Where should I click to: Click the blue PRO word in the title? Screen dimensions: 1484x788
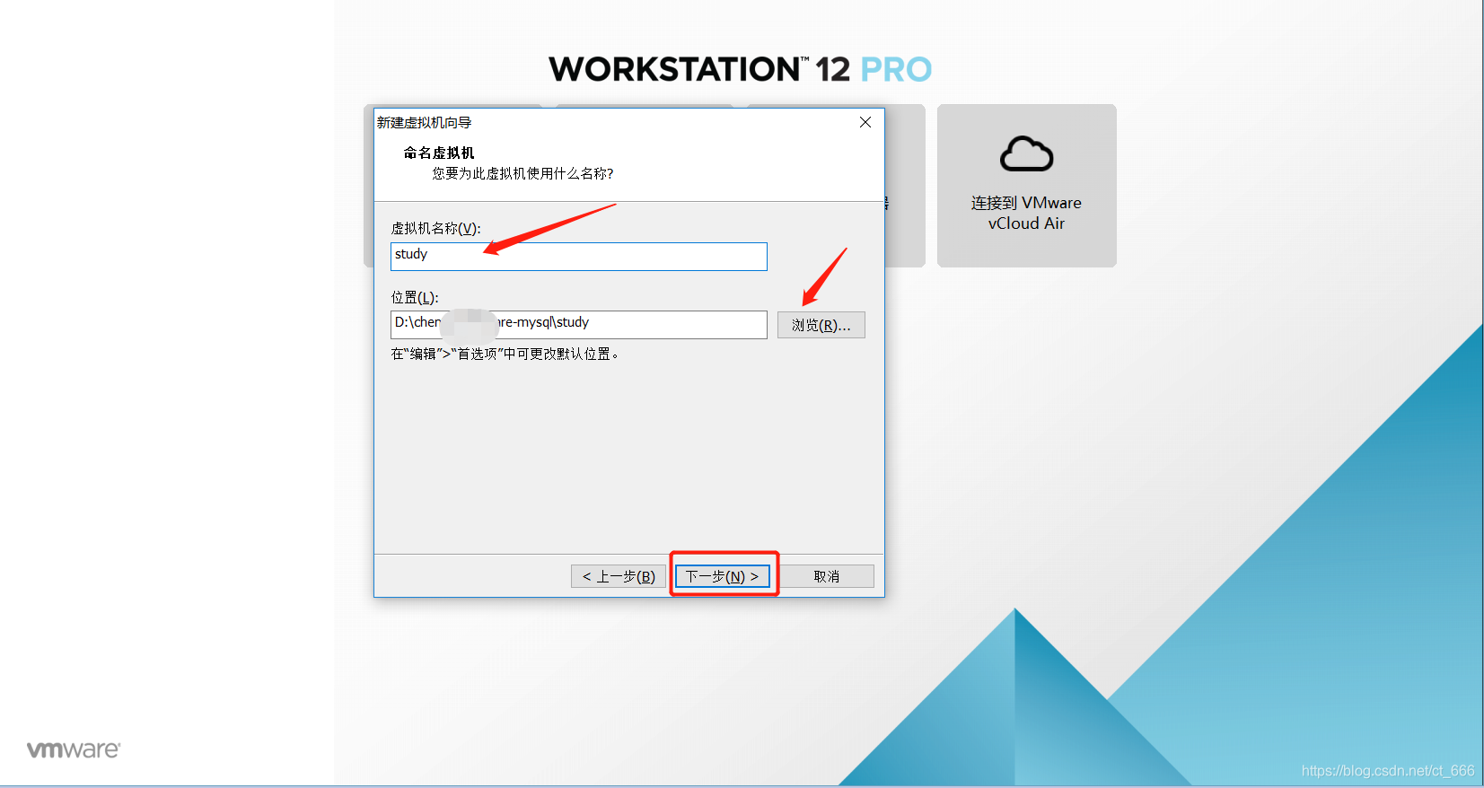[896, 69]
